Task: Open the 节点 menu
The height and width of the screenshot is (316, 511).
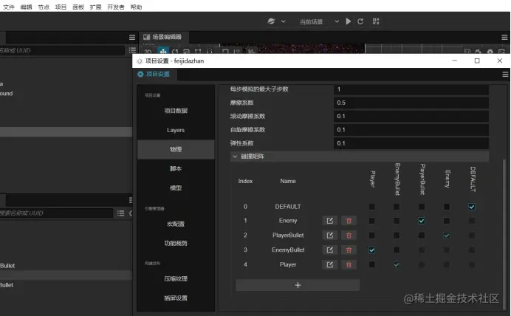Action: click(44, 7)
